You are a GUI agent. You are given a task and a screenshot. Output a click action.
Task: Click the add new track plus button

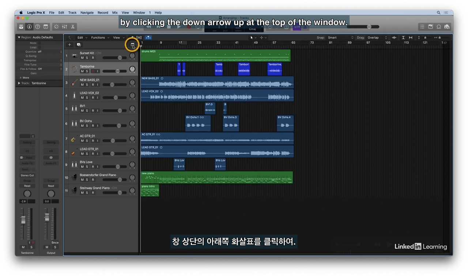70,45
